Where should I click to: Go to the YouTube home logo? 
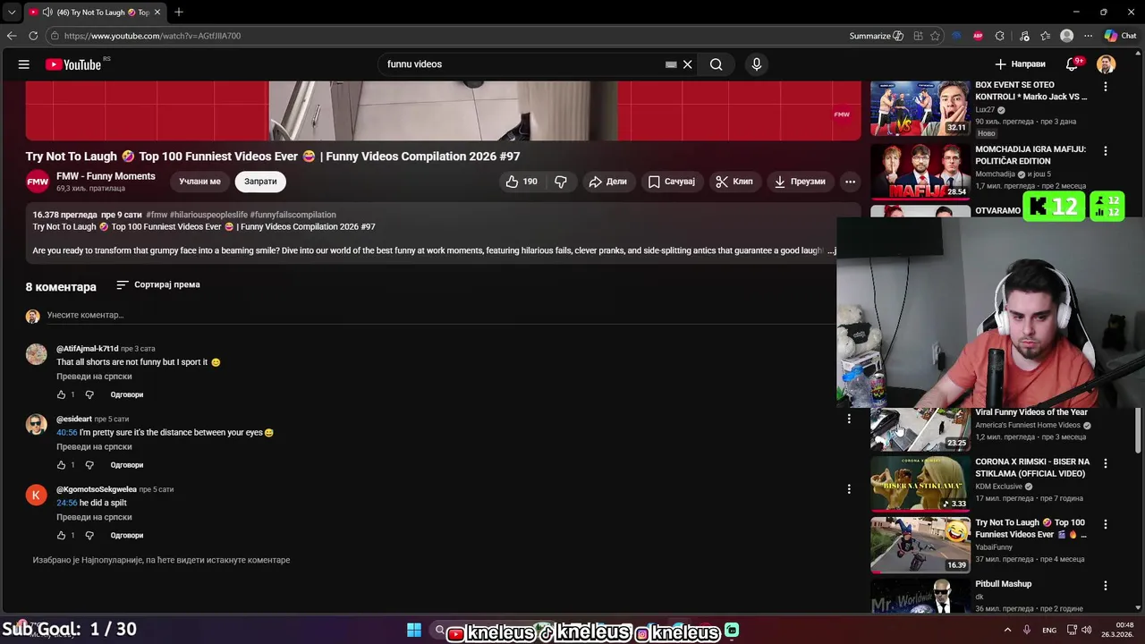tap(73, 64)
